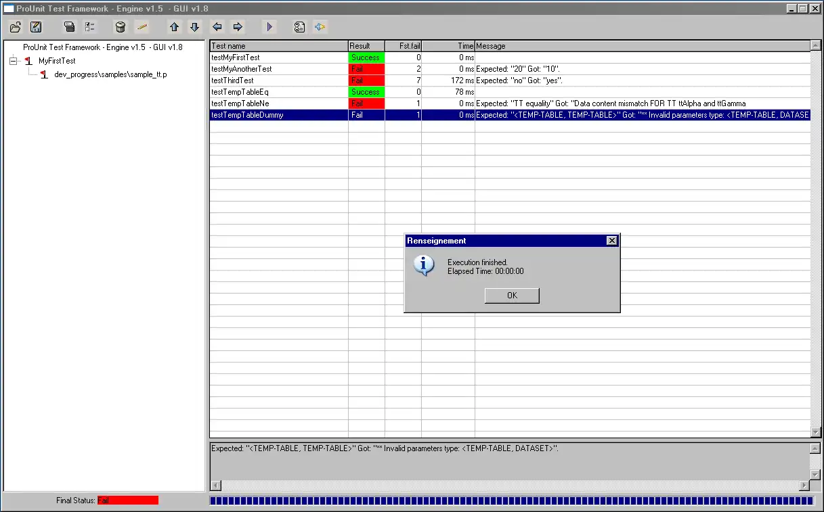Image resolution: width=824 pixels, height=512 pixels.
Task: Click red Fail cell of testMyAnotherTest
Action: [x=366, y=69]
